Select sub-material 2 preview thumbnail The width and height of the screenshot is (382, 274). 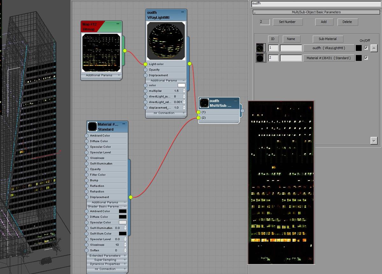(261, 58)
